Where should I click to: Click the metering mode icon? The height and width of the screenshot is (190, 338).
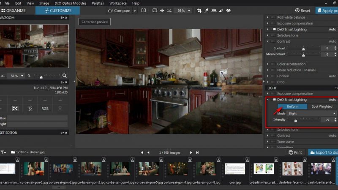(x=15, y=109)
